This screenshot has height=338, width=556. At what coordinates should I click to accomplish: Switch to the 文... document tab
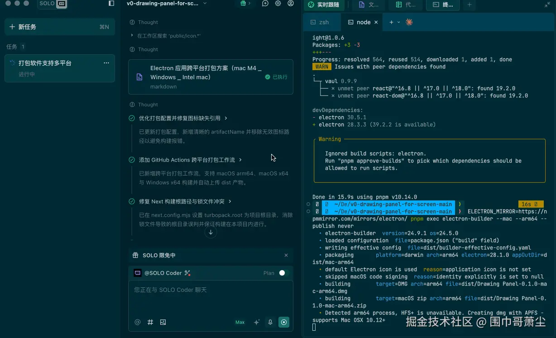[369, 5]
